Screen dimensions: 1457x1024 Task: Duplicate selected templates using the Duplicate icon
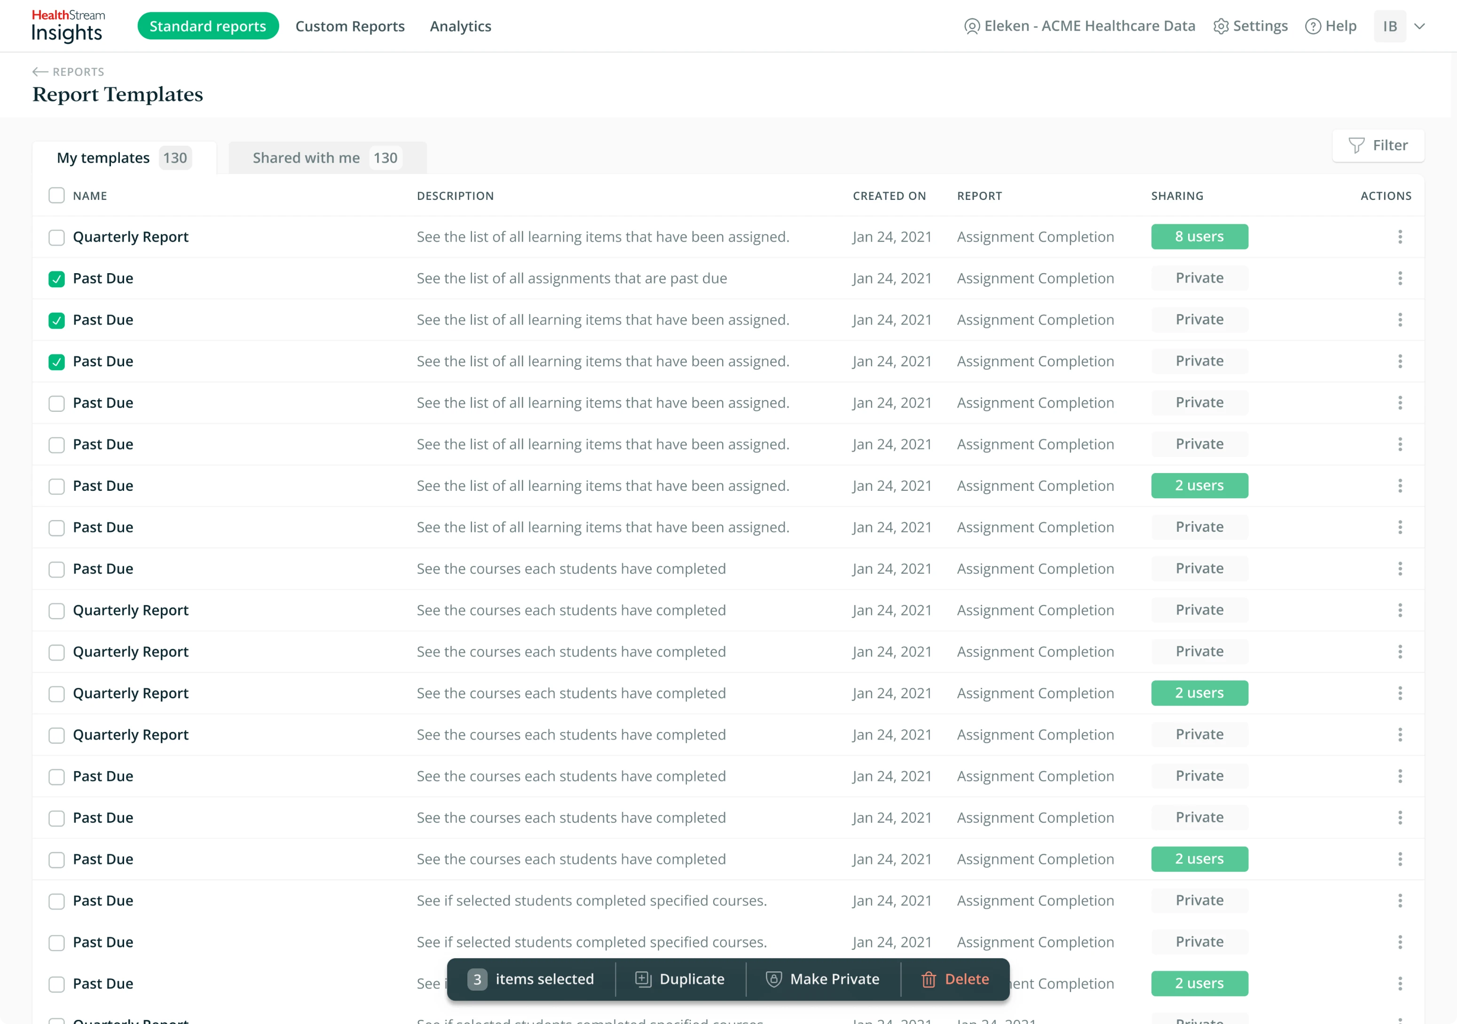point(643,979)
